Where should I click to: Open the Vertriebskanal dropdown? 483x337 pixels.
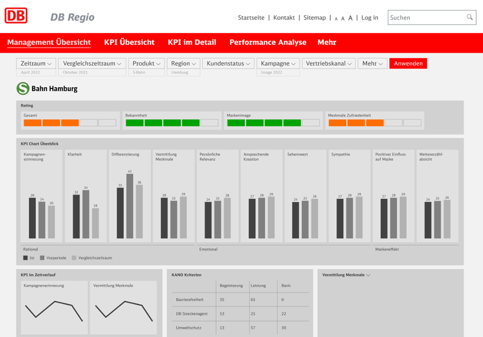coord(328,64)
